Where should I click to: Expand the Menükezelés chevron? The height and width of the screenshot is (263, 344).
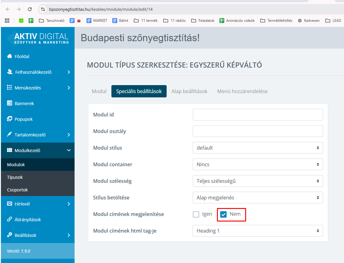[x=69, y=88]
